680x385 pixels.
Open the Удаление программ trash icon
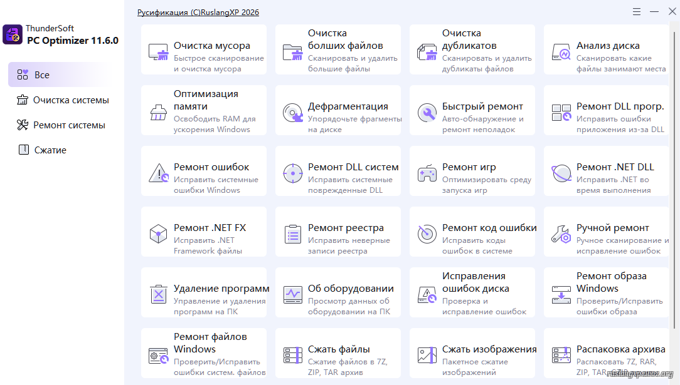[x=158, y=294]
